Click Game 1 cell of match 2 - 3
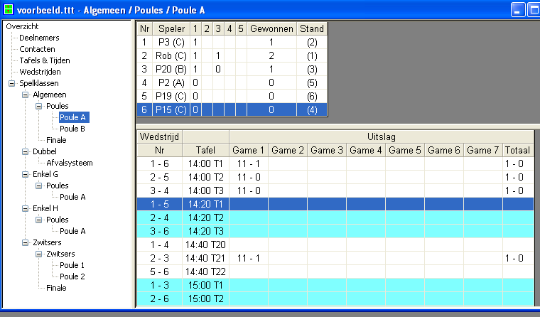This screenshot has height=317, width=540. point(249,258)
